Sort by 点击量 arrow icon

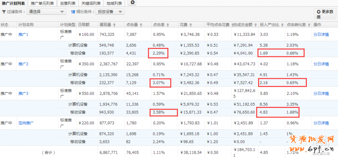[x=141, y=25]
